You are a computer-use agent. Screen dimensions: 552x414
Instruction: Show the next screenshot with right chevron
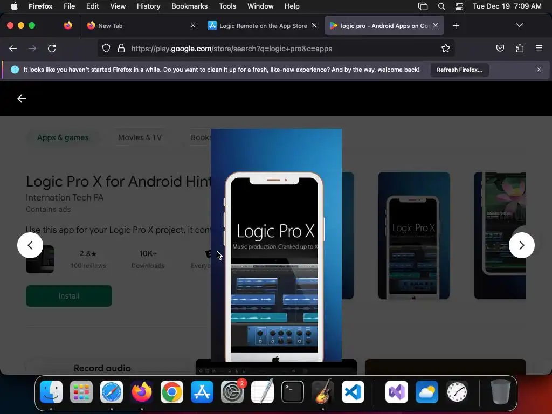point(522,245)
